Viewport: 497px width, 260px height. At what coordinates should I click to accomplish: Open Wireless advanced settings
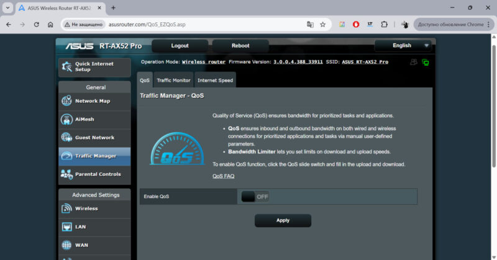(x=94, y=209)
